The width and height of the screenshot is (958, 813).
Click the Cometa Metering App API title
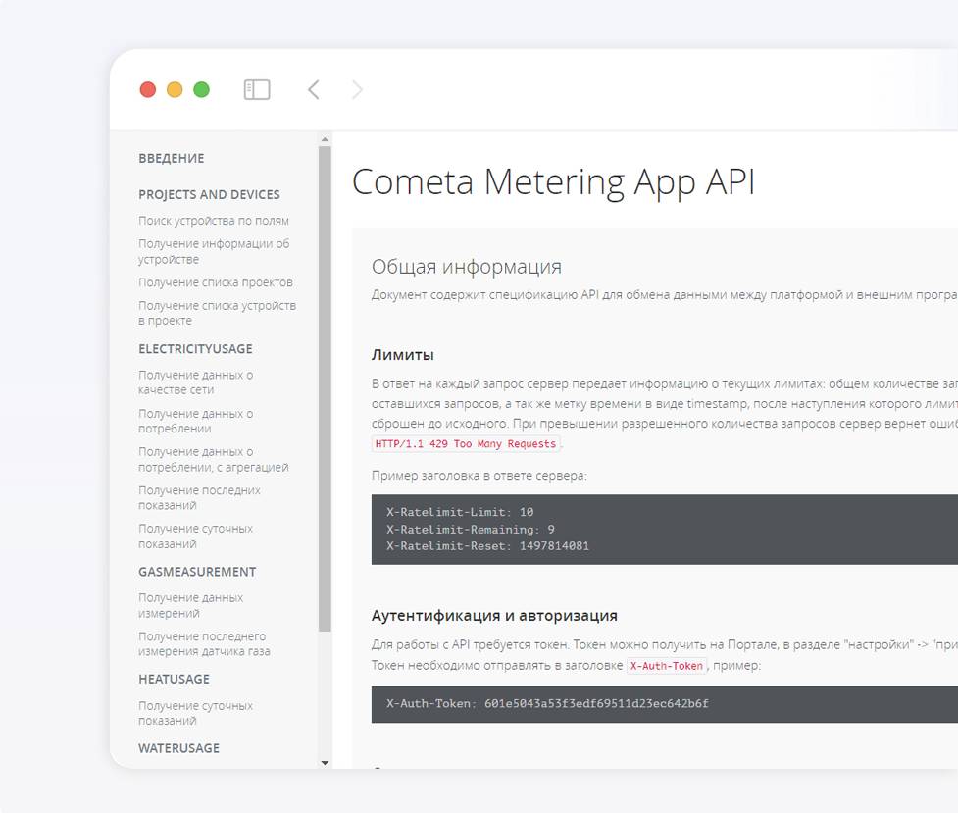[x=554, y=182]
